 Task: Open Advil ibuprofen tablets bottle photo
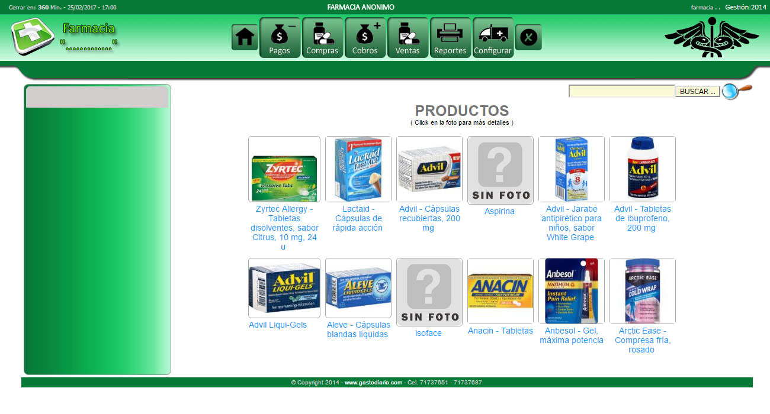click(x=643, y=169)
